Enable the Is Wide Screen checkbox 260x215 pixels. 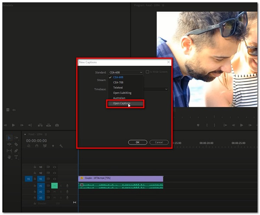147,72
